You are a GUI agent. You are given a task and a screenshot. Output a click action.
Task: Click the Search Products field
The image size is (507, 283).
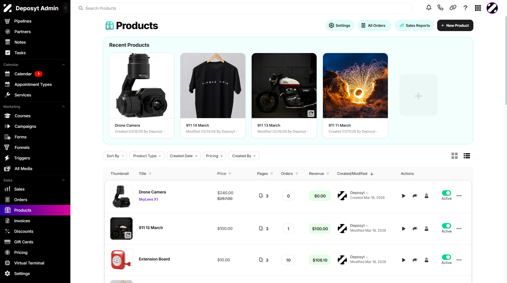click(x=243, y=8)
